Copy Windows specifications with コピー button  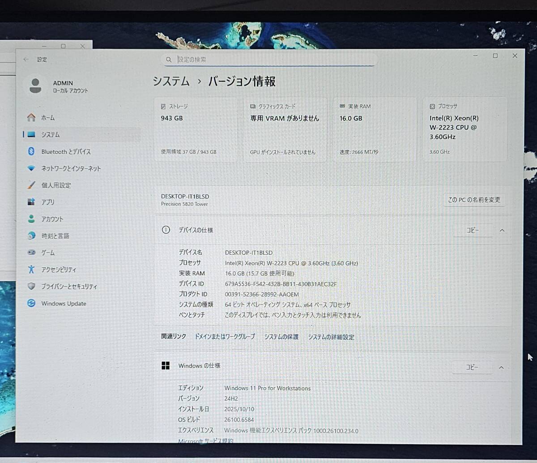[472, 367]
